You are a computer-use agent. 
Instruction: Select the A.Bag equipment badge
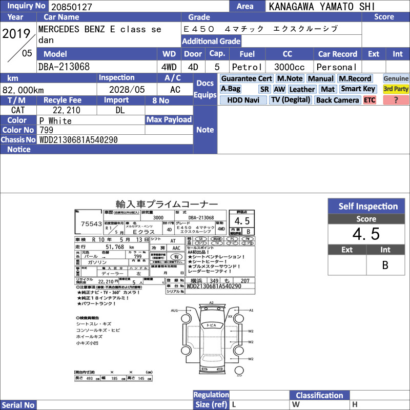(x=230, y=89)
